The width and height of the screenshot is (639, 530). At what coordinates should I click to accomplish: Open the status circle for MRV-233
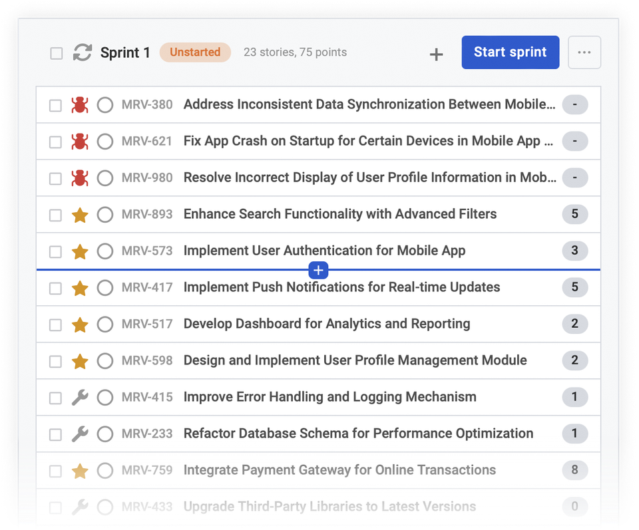click(x=105, y=434)
